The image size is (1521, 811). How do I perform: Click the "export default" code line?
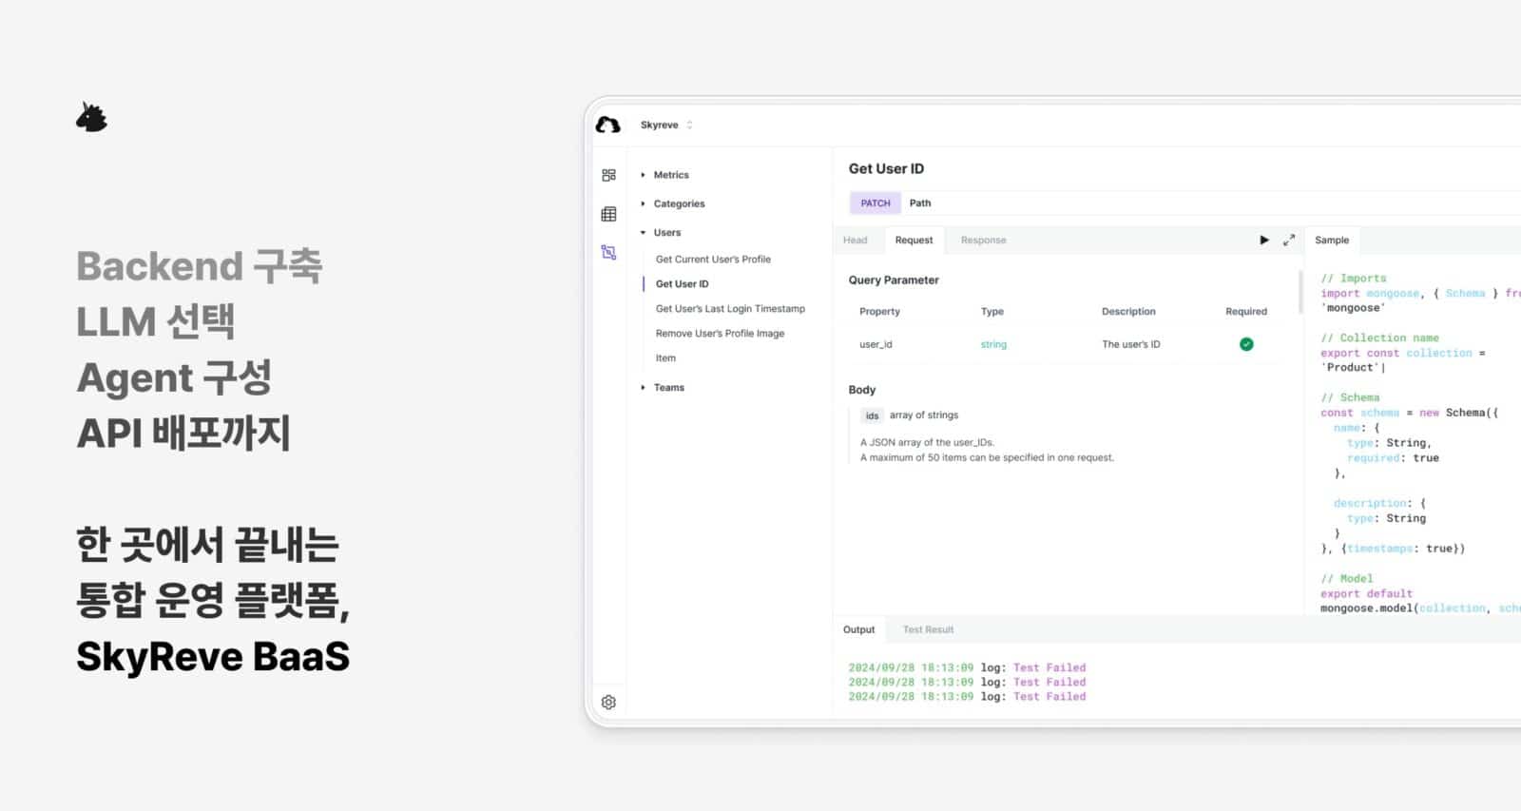click(x=1366, y=593)
